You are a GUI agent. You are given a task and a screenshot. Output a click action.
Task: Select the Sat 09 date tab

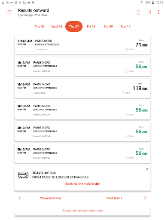(x=108, y=27)
